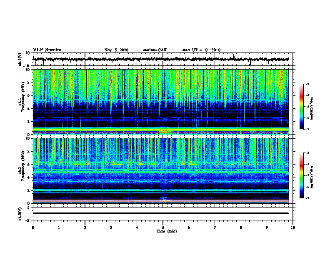Click the ch.1 spectrogram color scale bar

click(x=302, y=107)
